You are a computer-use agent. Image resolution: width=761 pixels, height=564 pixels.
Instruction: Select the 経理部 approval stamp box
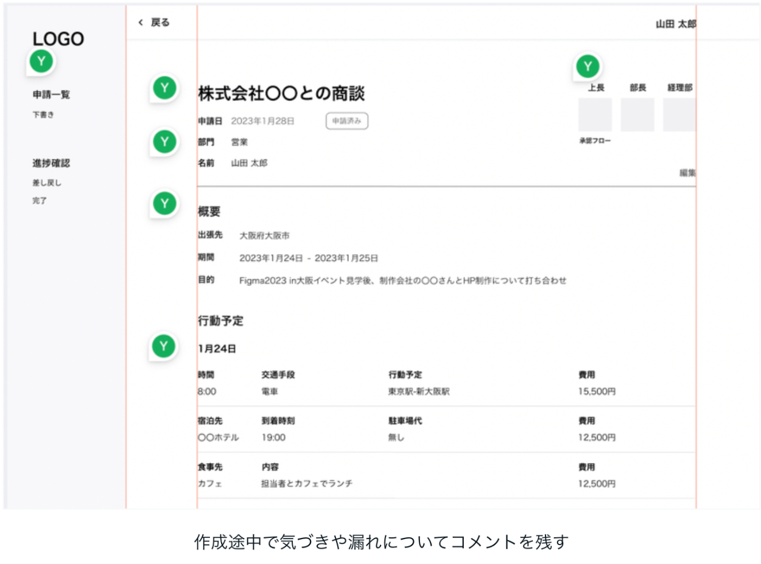tap(679, 114)
